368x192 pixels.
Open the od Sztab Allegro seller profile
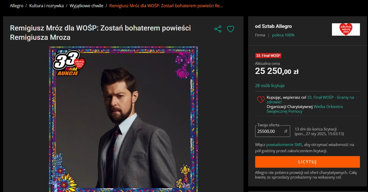tap(273, 26)
